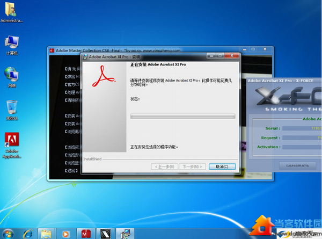
Task: Open Windows Explorer folder in taskbar
Action: pyautogui.click(x=46, y=234)
